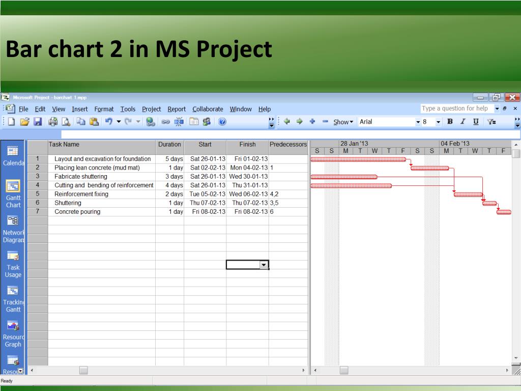This screenshot has height=391, width=521.
Task: Toggle Underline formatting
Action: pyautogui.click(x=476, y=122)
